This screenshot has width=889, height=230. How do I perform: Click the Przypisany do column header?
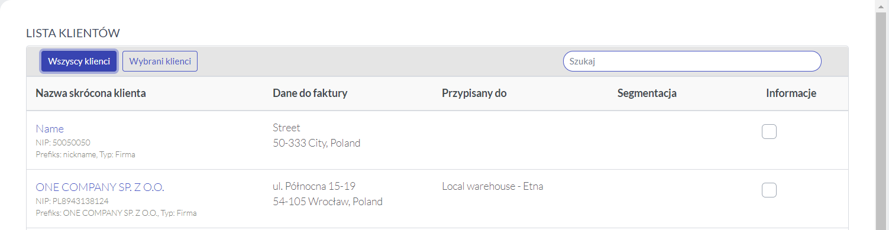(474, 93)
